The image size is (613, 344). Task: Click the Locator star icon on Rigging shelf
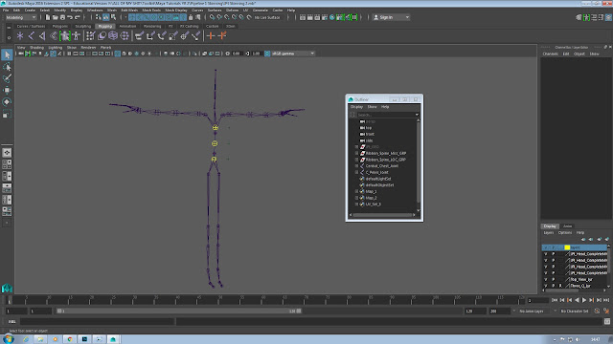click(20, 36)
